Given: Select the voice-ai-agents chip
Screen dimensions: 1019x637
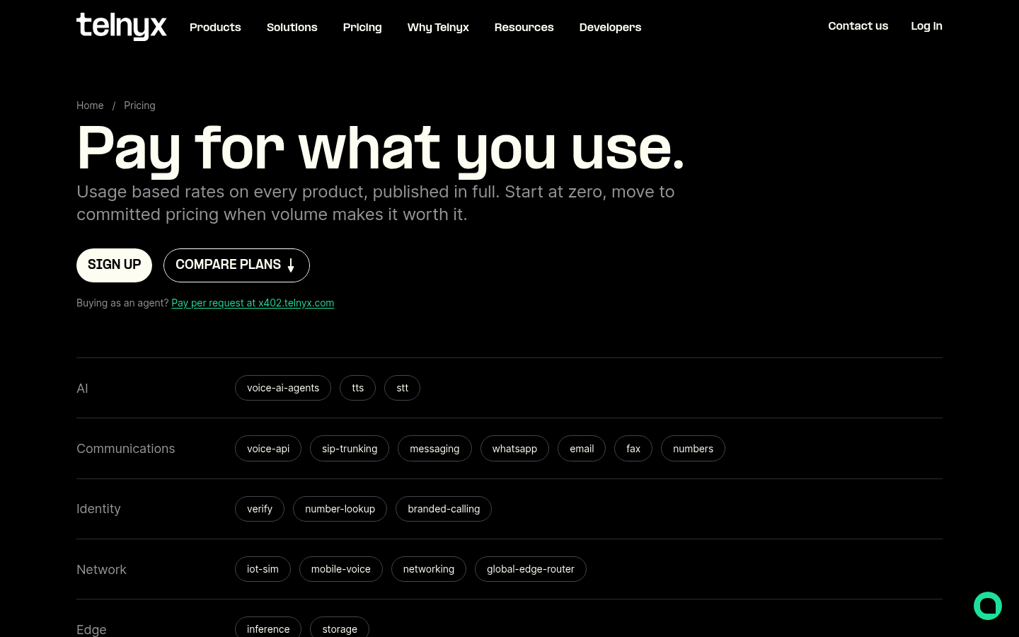Looking at the screenshot, I should 283,388.
